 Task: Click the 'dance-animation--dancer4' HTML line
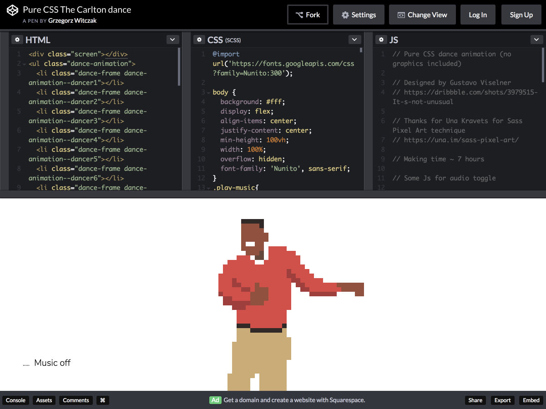[x=88, y=135]
